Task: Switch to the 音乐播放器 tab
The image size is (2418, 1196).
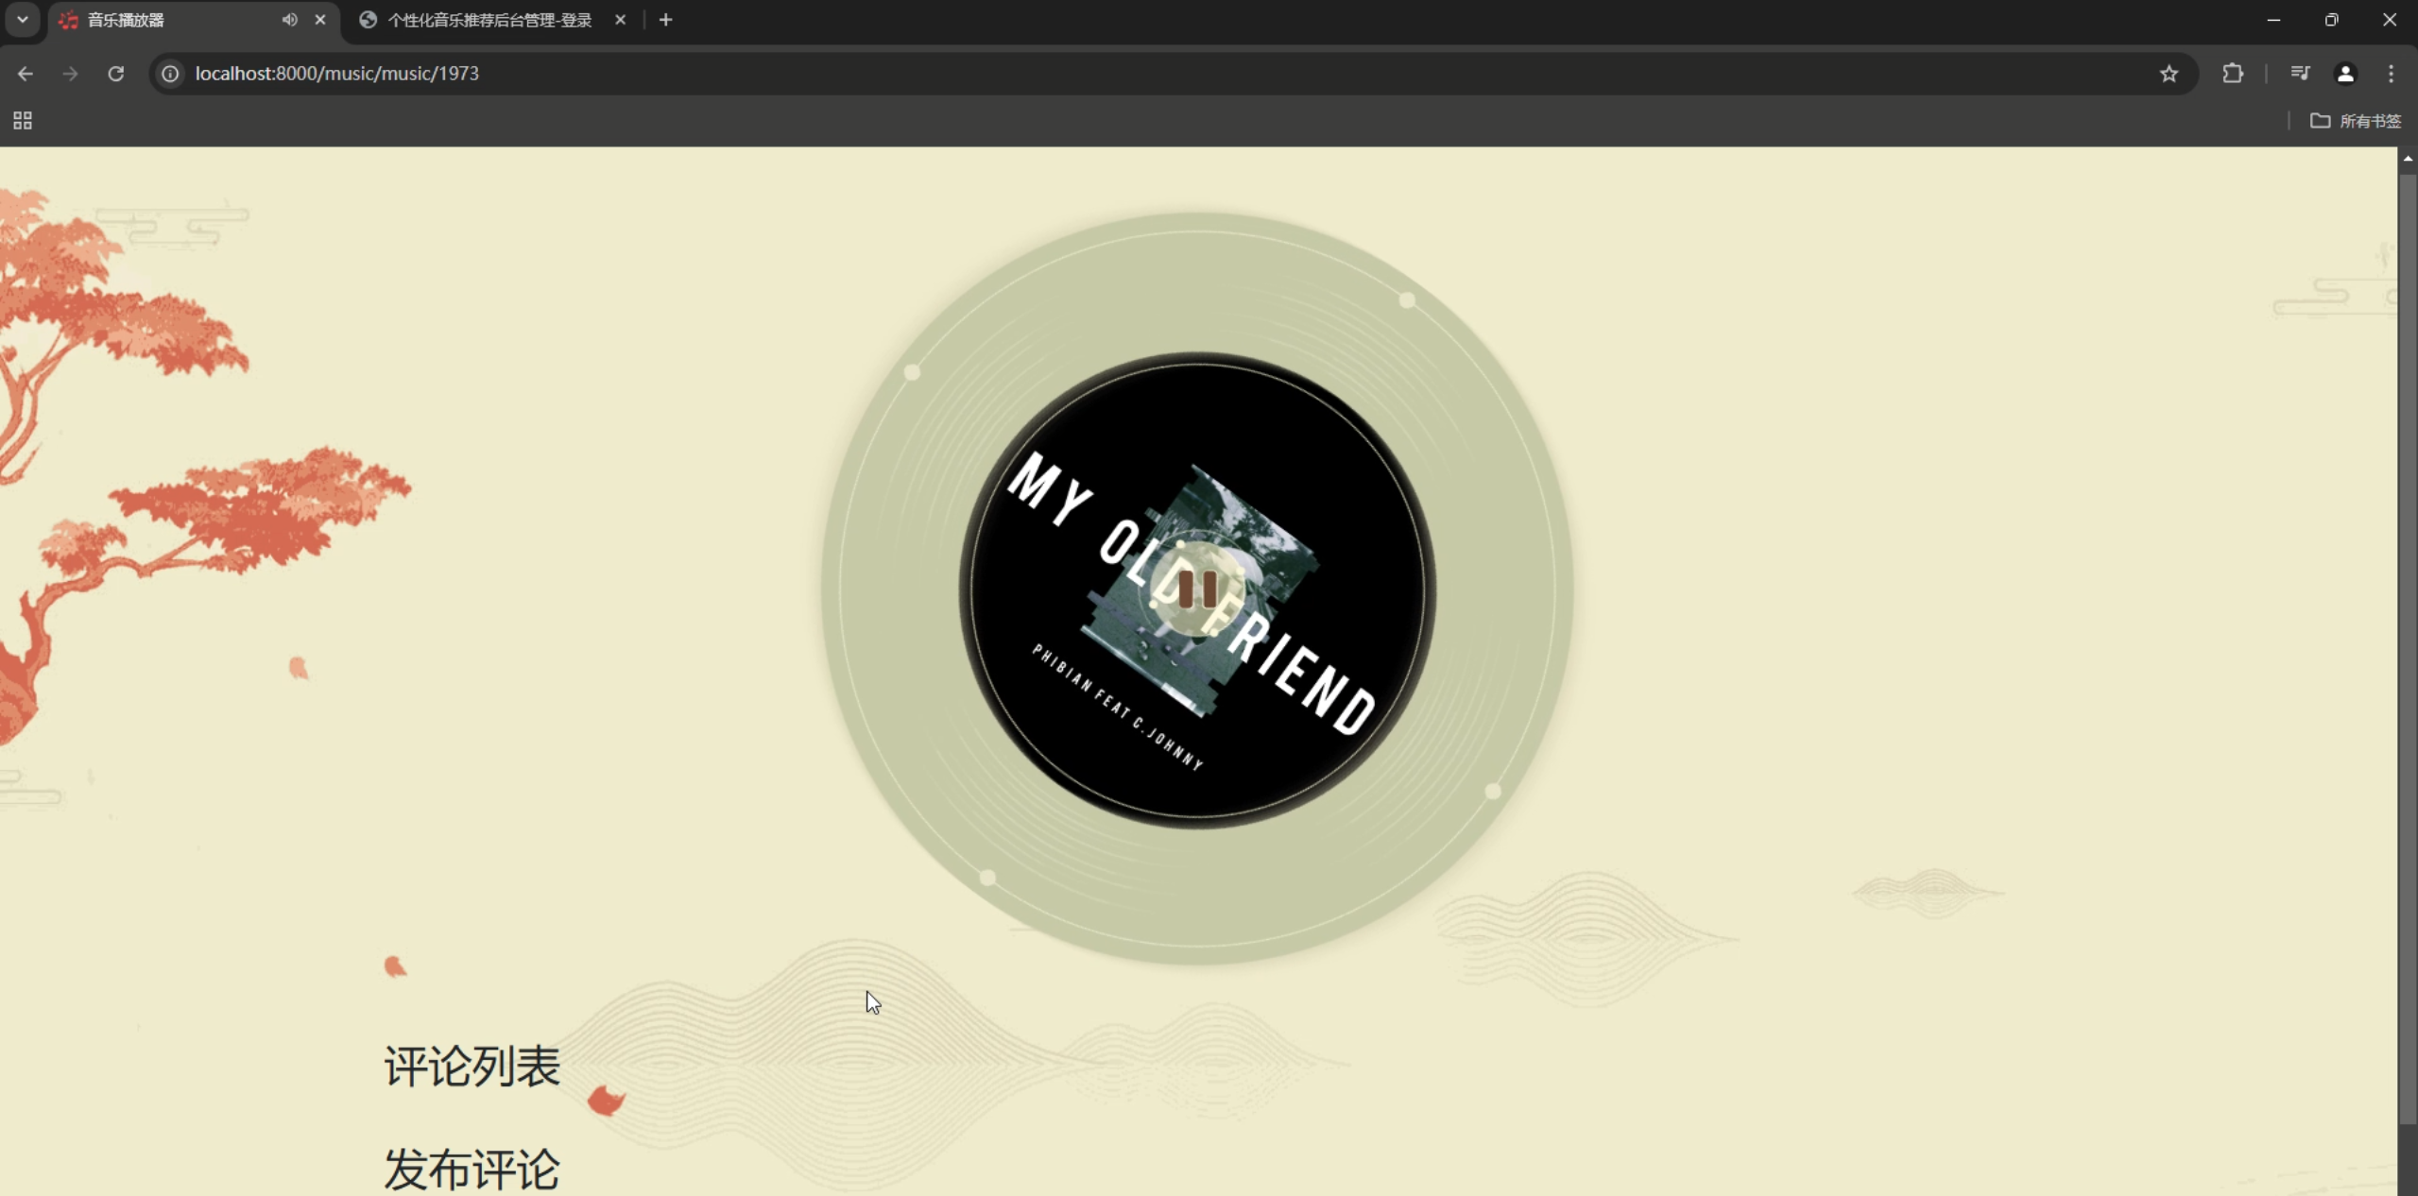Action: point(194,21)
